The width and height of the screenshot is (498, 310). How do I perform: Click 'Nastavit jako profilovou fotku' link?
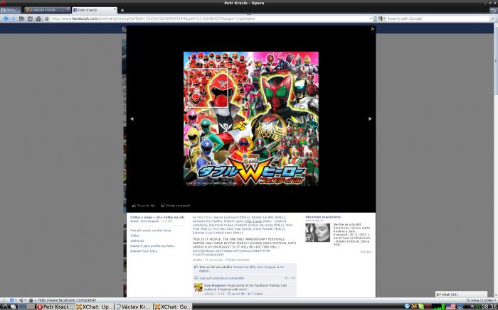coord(152,245)
